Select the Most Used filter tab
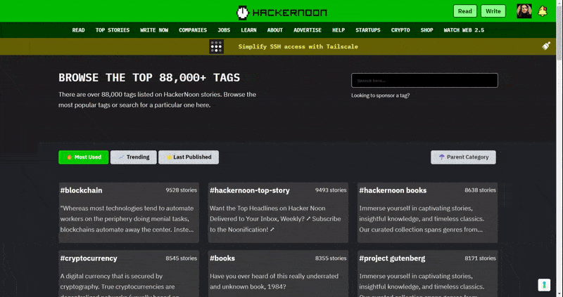563x297 pixels. coord(83,157)
